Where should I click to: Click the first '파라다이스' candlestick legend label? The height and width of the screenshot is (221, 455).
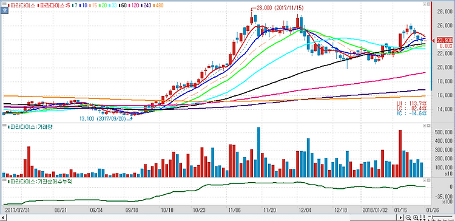coord(21,5)
